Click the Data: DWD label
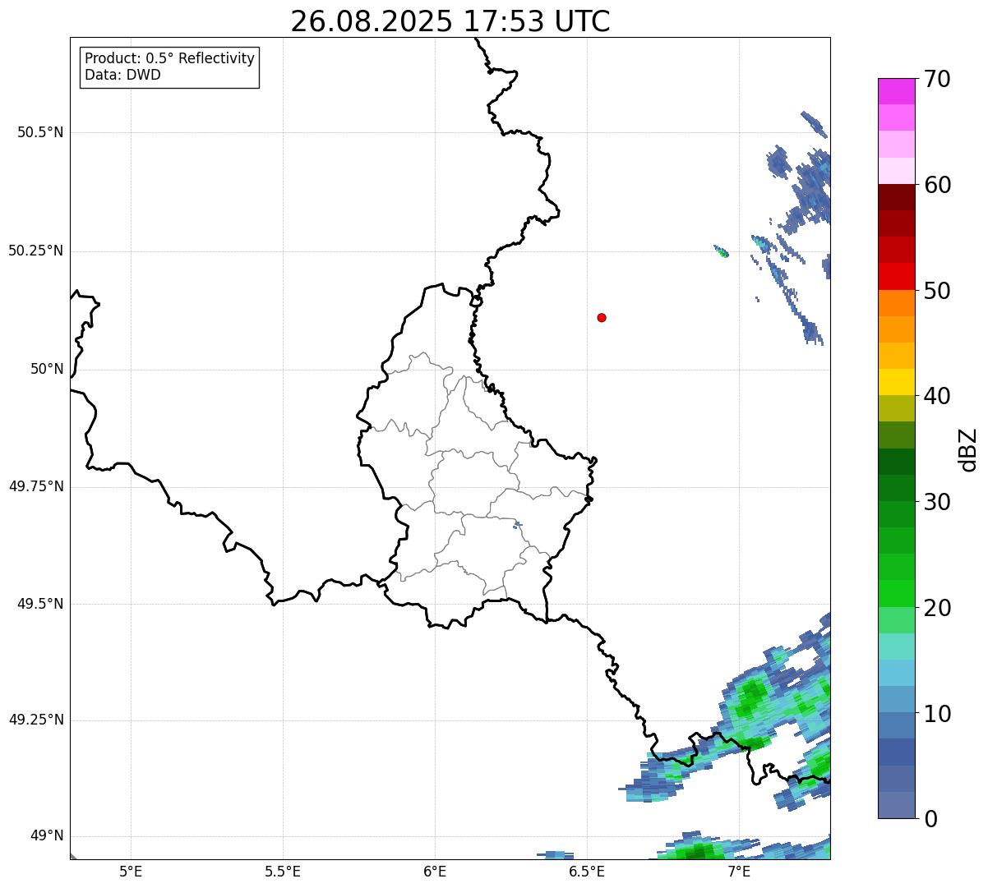The width and height of the screenshot is (988, 888). (123, 75)
